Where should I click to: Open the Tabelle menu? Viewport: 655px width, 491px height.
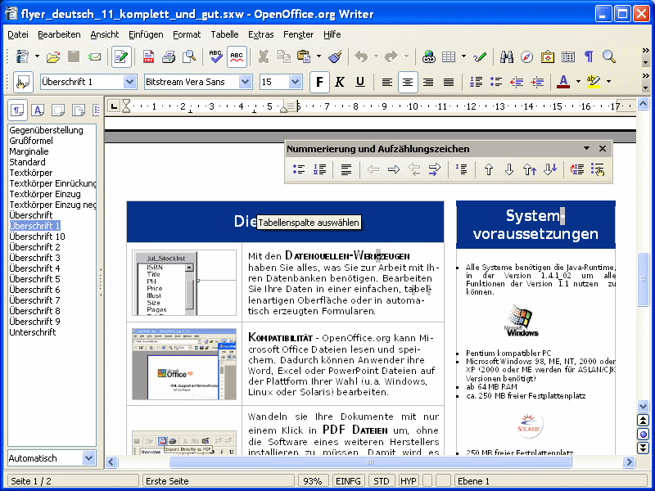coord(224,34)
